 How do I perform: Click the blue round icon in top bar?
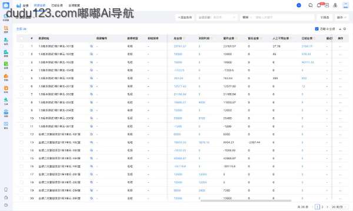(x=299, y=5)
